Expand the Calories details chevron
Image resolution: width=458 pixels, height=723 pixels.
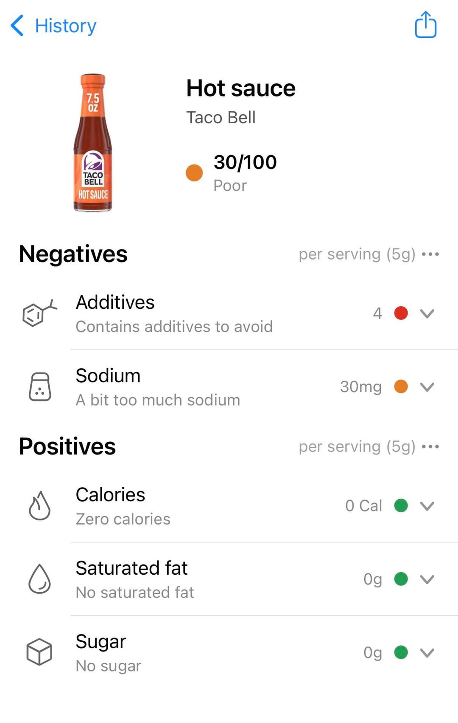point(427,506)
